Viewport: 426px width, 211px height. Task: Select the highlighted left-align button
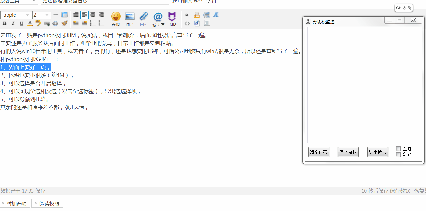(x=84, y=15)
